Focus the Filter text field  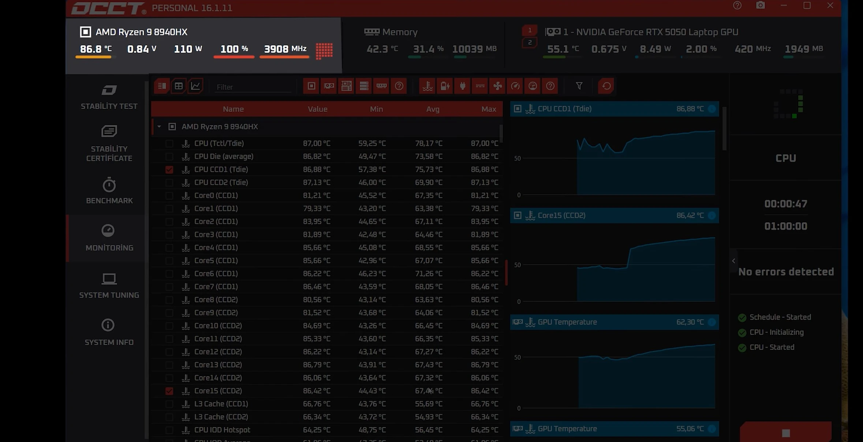point(253,87)
